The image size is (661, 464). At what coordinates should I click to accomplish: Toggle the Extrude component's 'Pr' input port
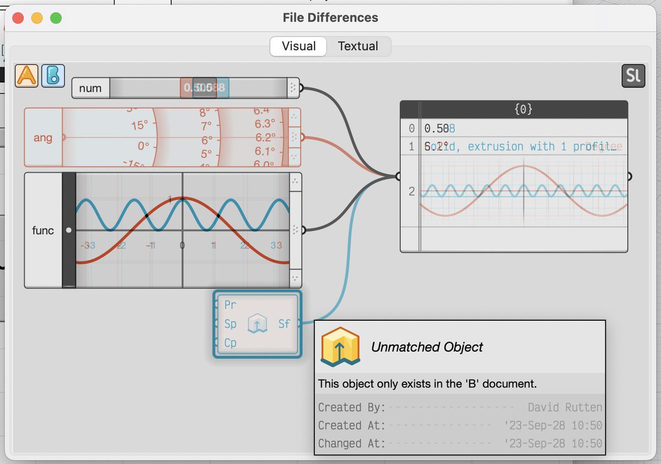[x=230, y=304]
